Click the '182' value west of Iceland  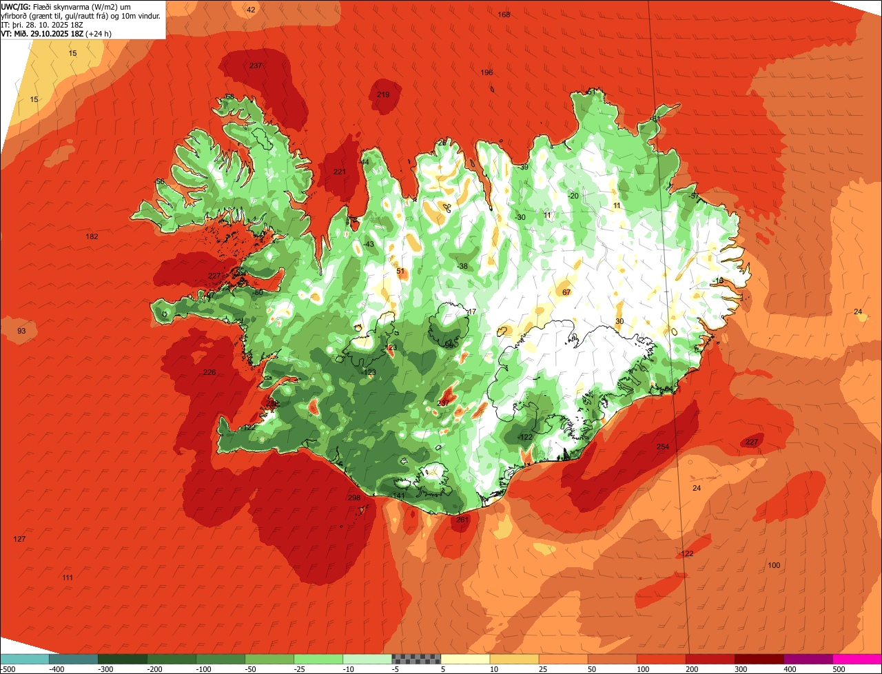(92, 236)
